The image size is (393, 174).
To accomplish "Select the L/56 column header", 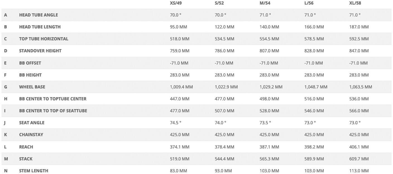I will [309, 3].
